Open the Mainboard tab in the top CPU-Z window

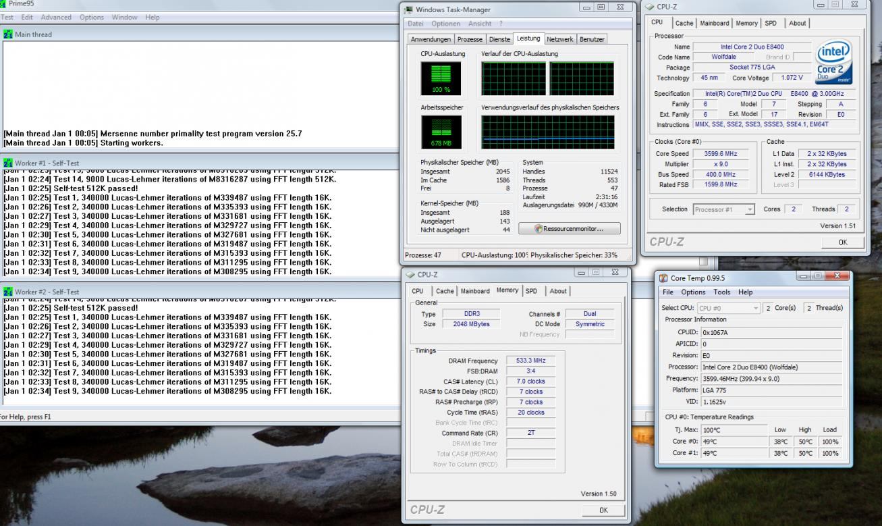(x=715, y=23)
